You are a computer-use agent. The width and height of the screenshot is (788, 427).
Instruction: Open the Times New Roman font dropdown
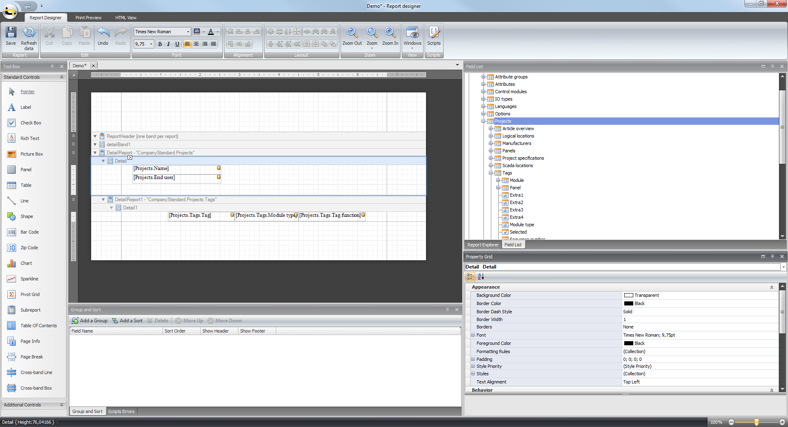tap(188, 32)
